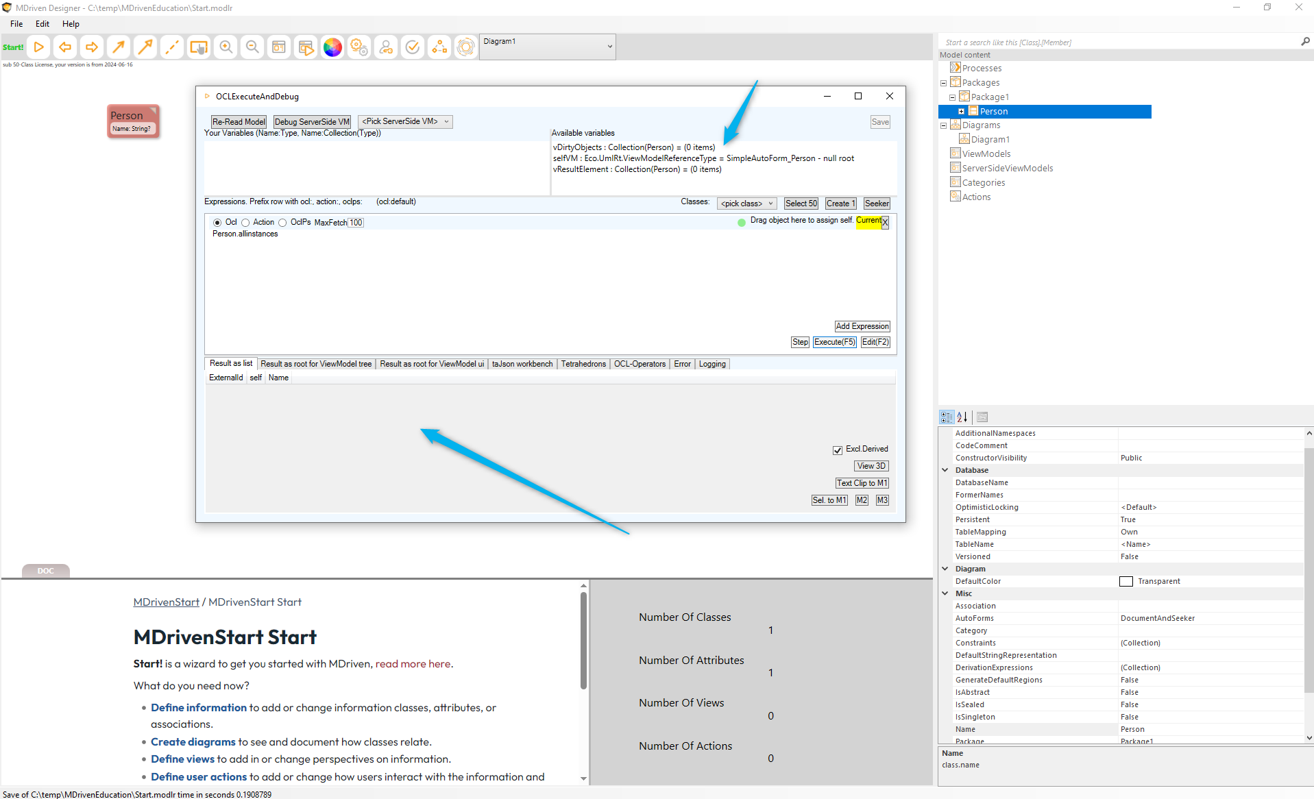Click the checkmark validate model icon

pyautogui.click(x=413, y=47)
